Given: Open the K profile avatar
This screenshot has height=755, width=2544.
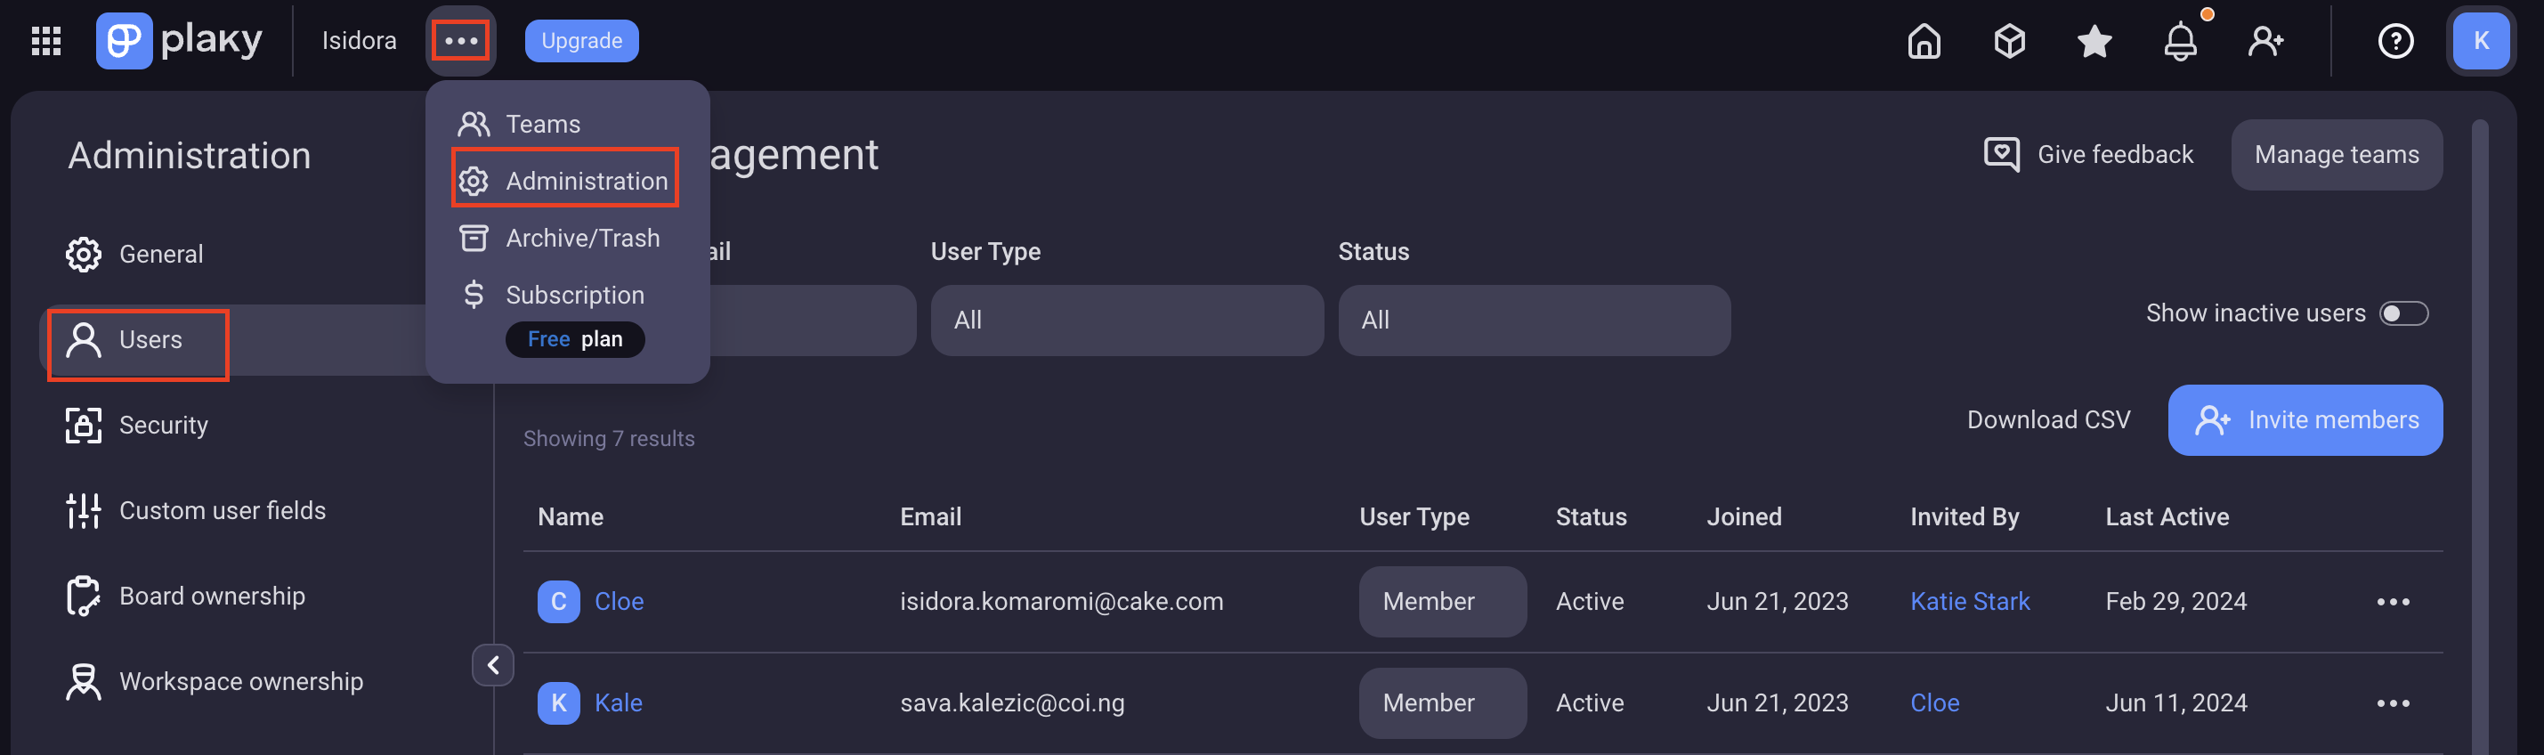Looking at the screenshot, I should [x=2481, y=41].
